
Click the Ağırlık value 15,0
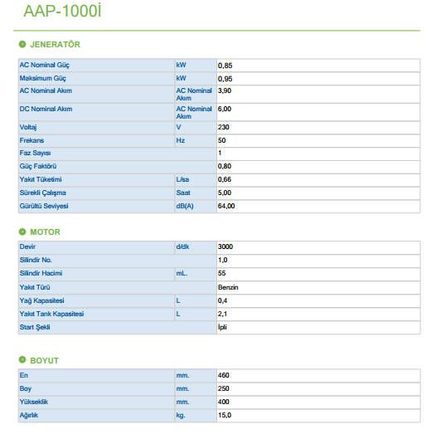click(225, 415)
